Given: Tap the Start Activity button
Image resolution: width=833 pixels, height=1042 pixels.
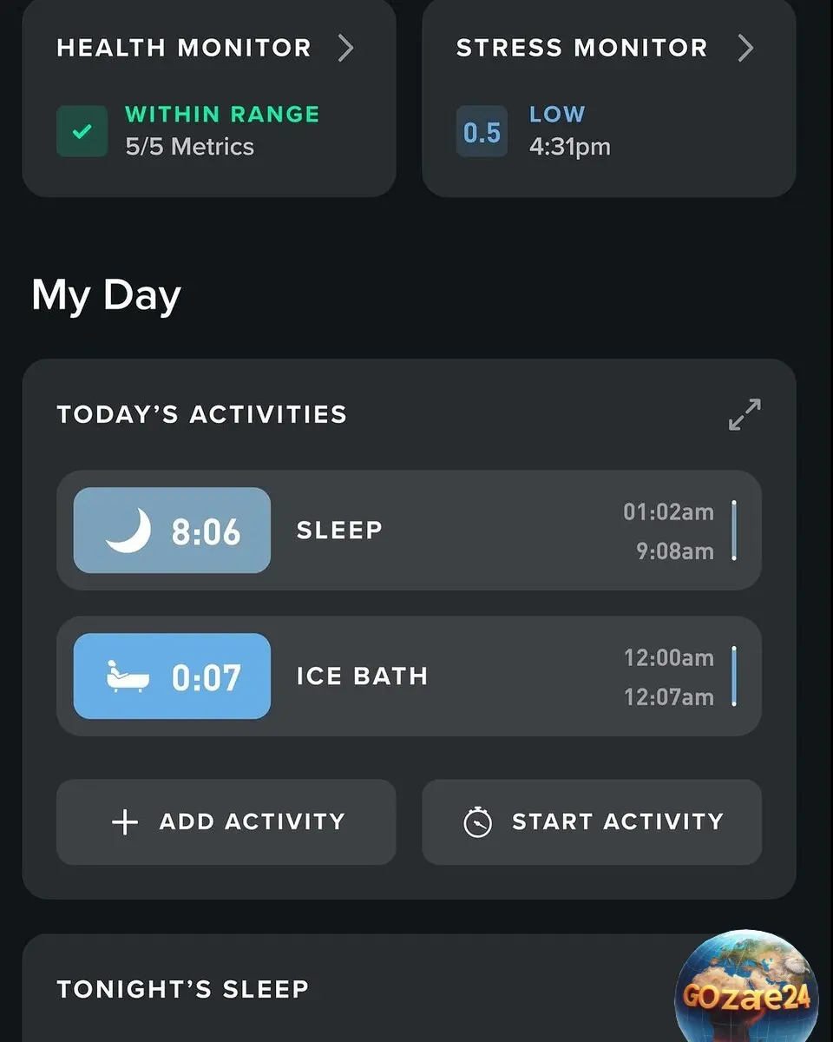Looking at the screenshot, I should click(x=592, y=821).
